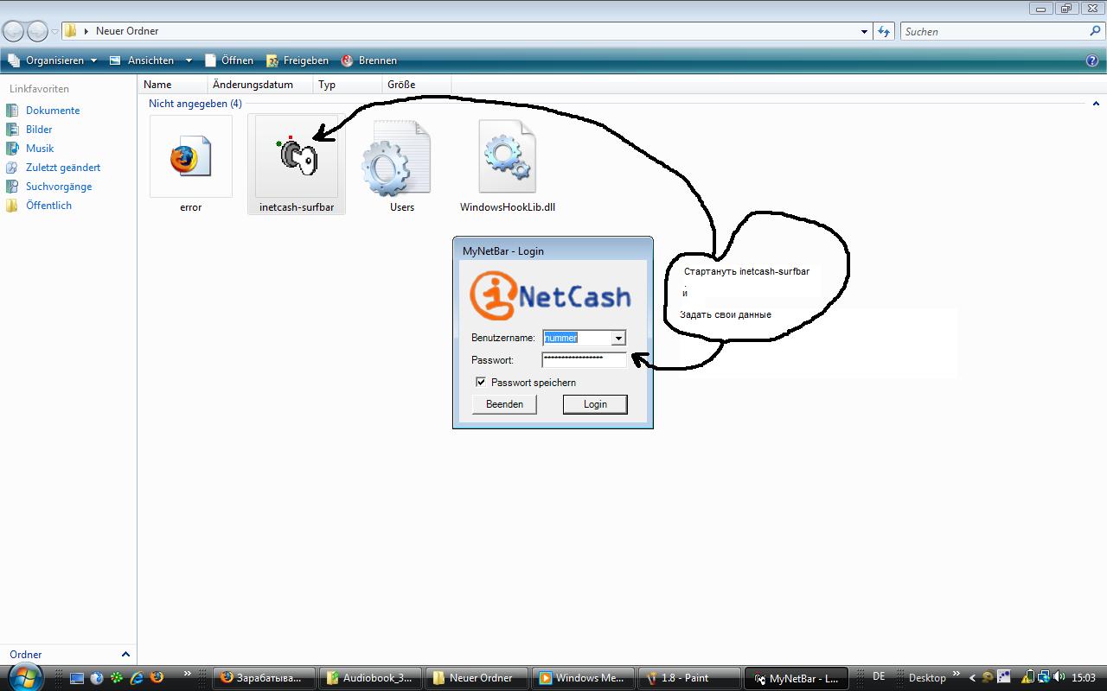The image size is (1107, 691).
Task: Open Dokumente in the favorites sidebar
Action: 53,111
